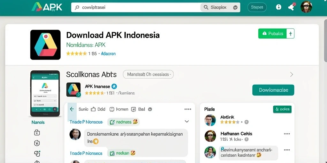
Task: Open more options dots beside 'ceristsen' comment
Action: tap(287, 150)
